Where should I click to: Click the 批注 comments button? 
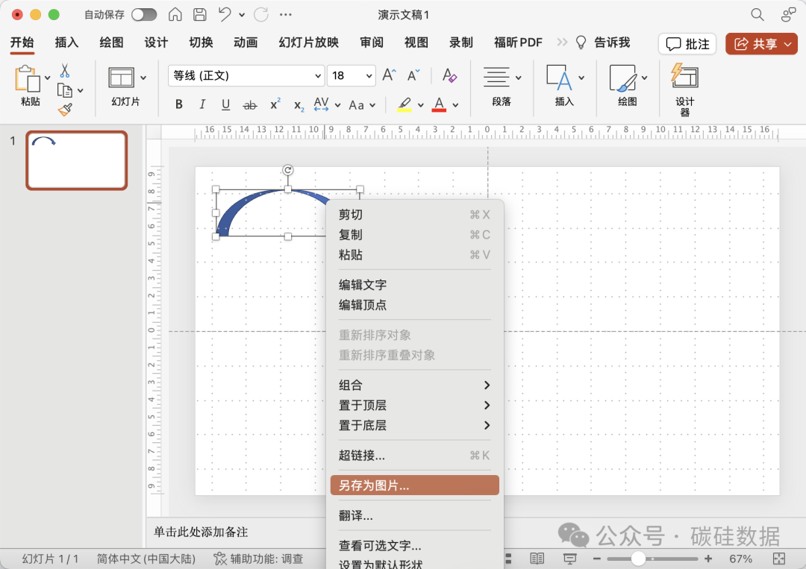click(x=687, y=44)
